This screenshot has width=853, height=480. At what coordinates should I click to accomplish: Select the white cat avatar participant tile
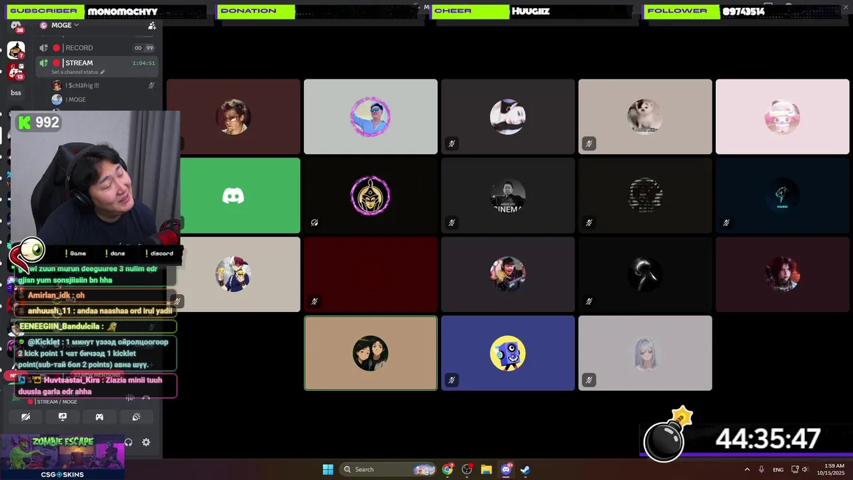pos(645,117)
